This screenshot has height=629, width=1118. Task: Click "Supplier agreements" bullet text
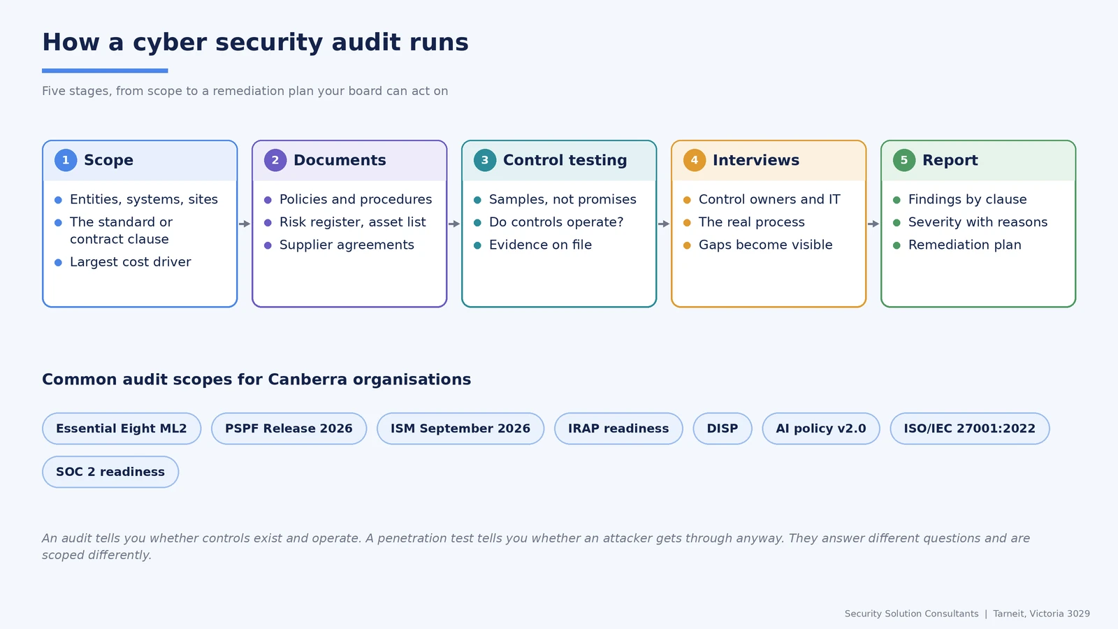click(x=347, y=245)
